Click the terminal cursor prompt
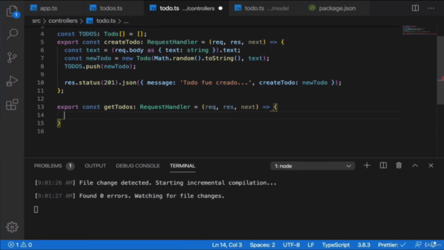 36,210
